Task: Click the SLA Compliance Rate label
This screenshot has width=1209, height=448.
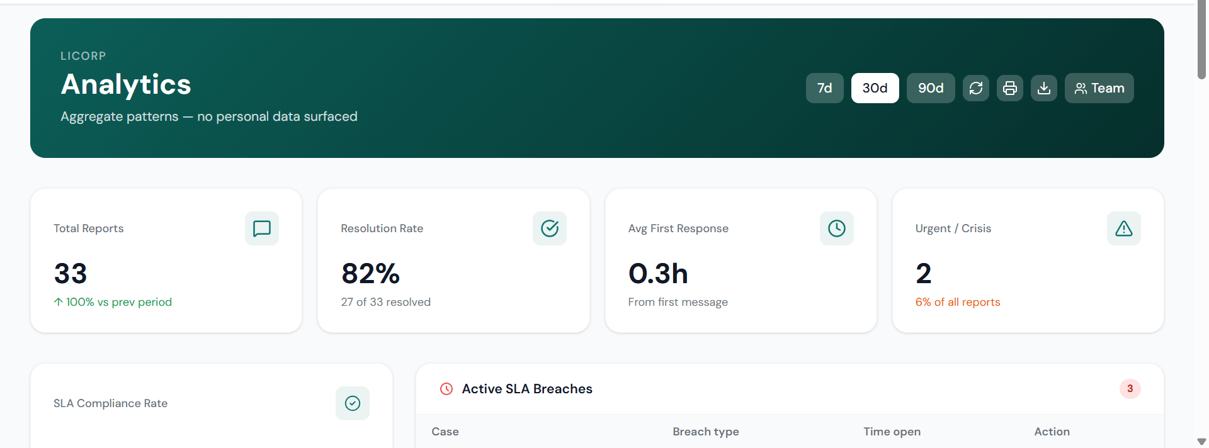Action: point(111,403)
